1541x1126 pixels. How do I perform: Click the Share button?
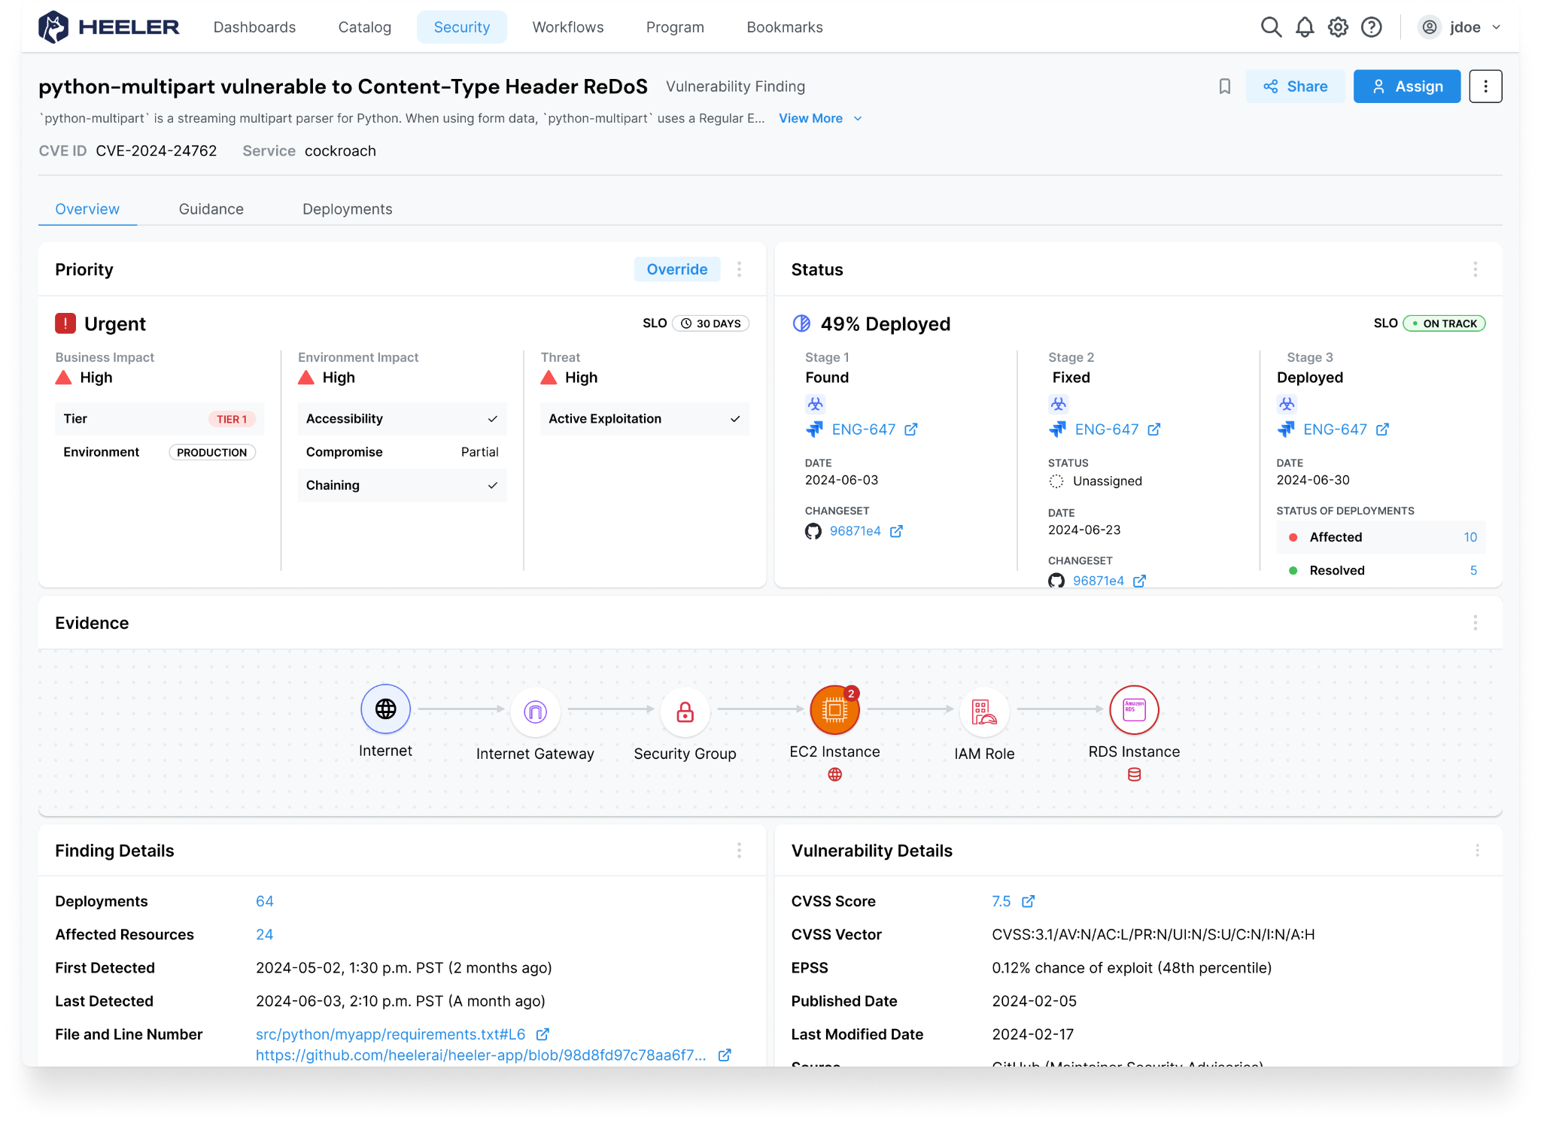pyautogui.click(x=1294, y=86)
